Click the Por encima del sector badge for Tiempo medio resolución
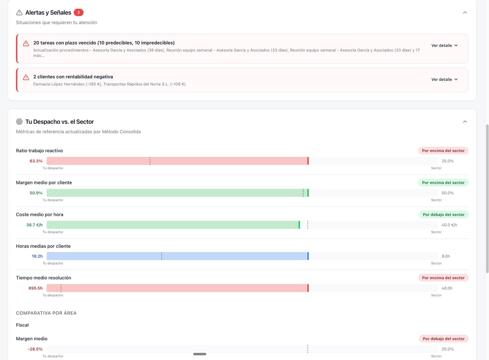 tap(443, 277)
